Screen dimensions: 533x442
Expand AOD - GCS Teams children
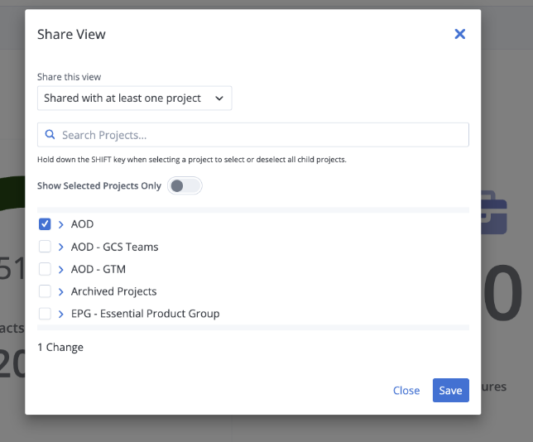(x=61, y=247)
